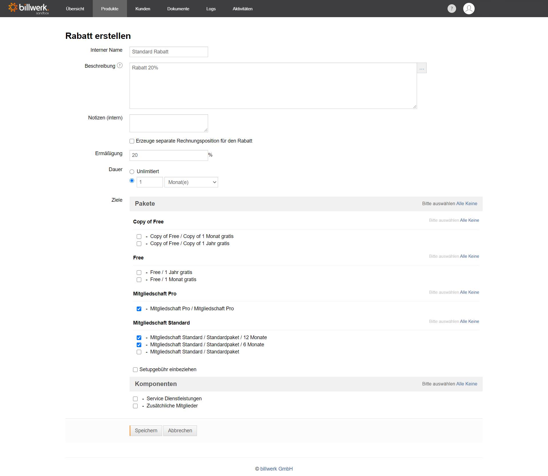The height and width of the screenshot is (476, 548).
Task: Open the Monat(e) duration unit dropdown
Action: pos(191,182)
